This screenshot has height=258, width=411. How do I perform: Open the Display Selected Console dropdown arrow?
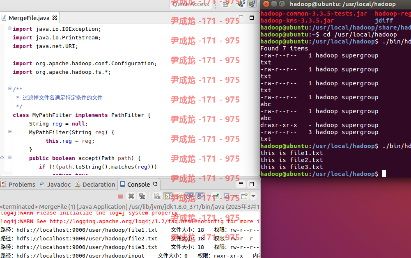point(235,196)
